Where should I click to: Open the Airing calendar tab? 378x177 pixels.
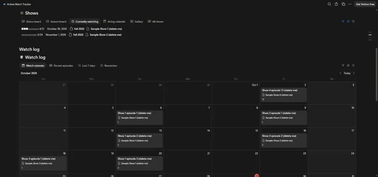pos(114,22)
